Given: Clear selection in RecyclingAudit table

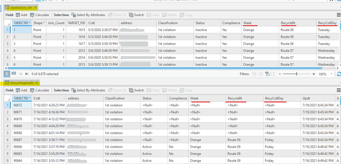Looking at the screenshot, I should (153, 91).
